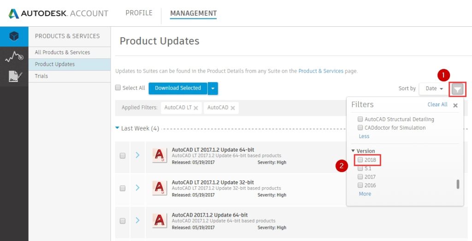Click Clear All in Filters panel
The height and width of the screenshot is (241, 472).
click(437, 105)
